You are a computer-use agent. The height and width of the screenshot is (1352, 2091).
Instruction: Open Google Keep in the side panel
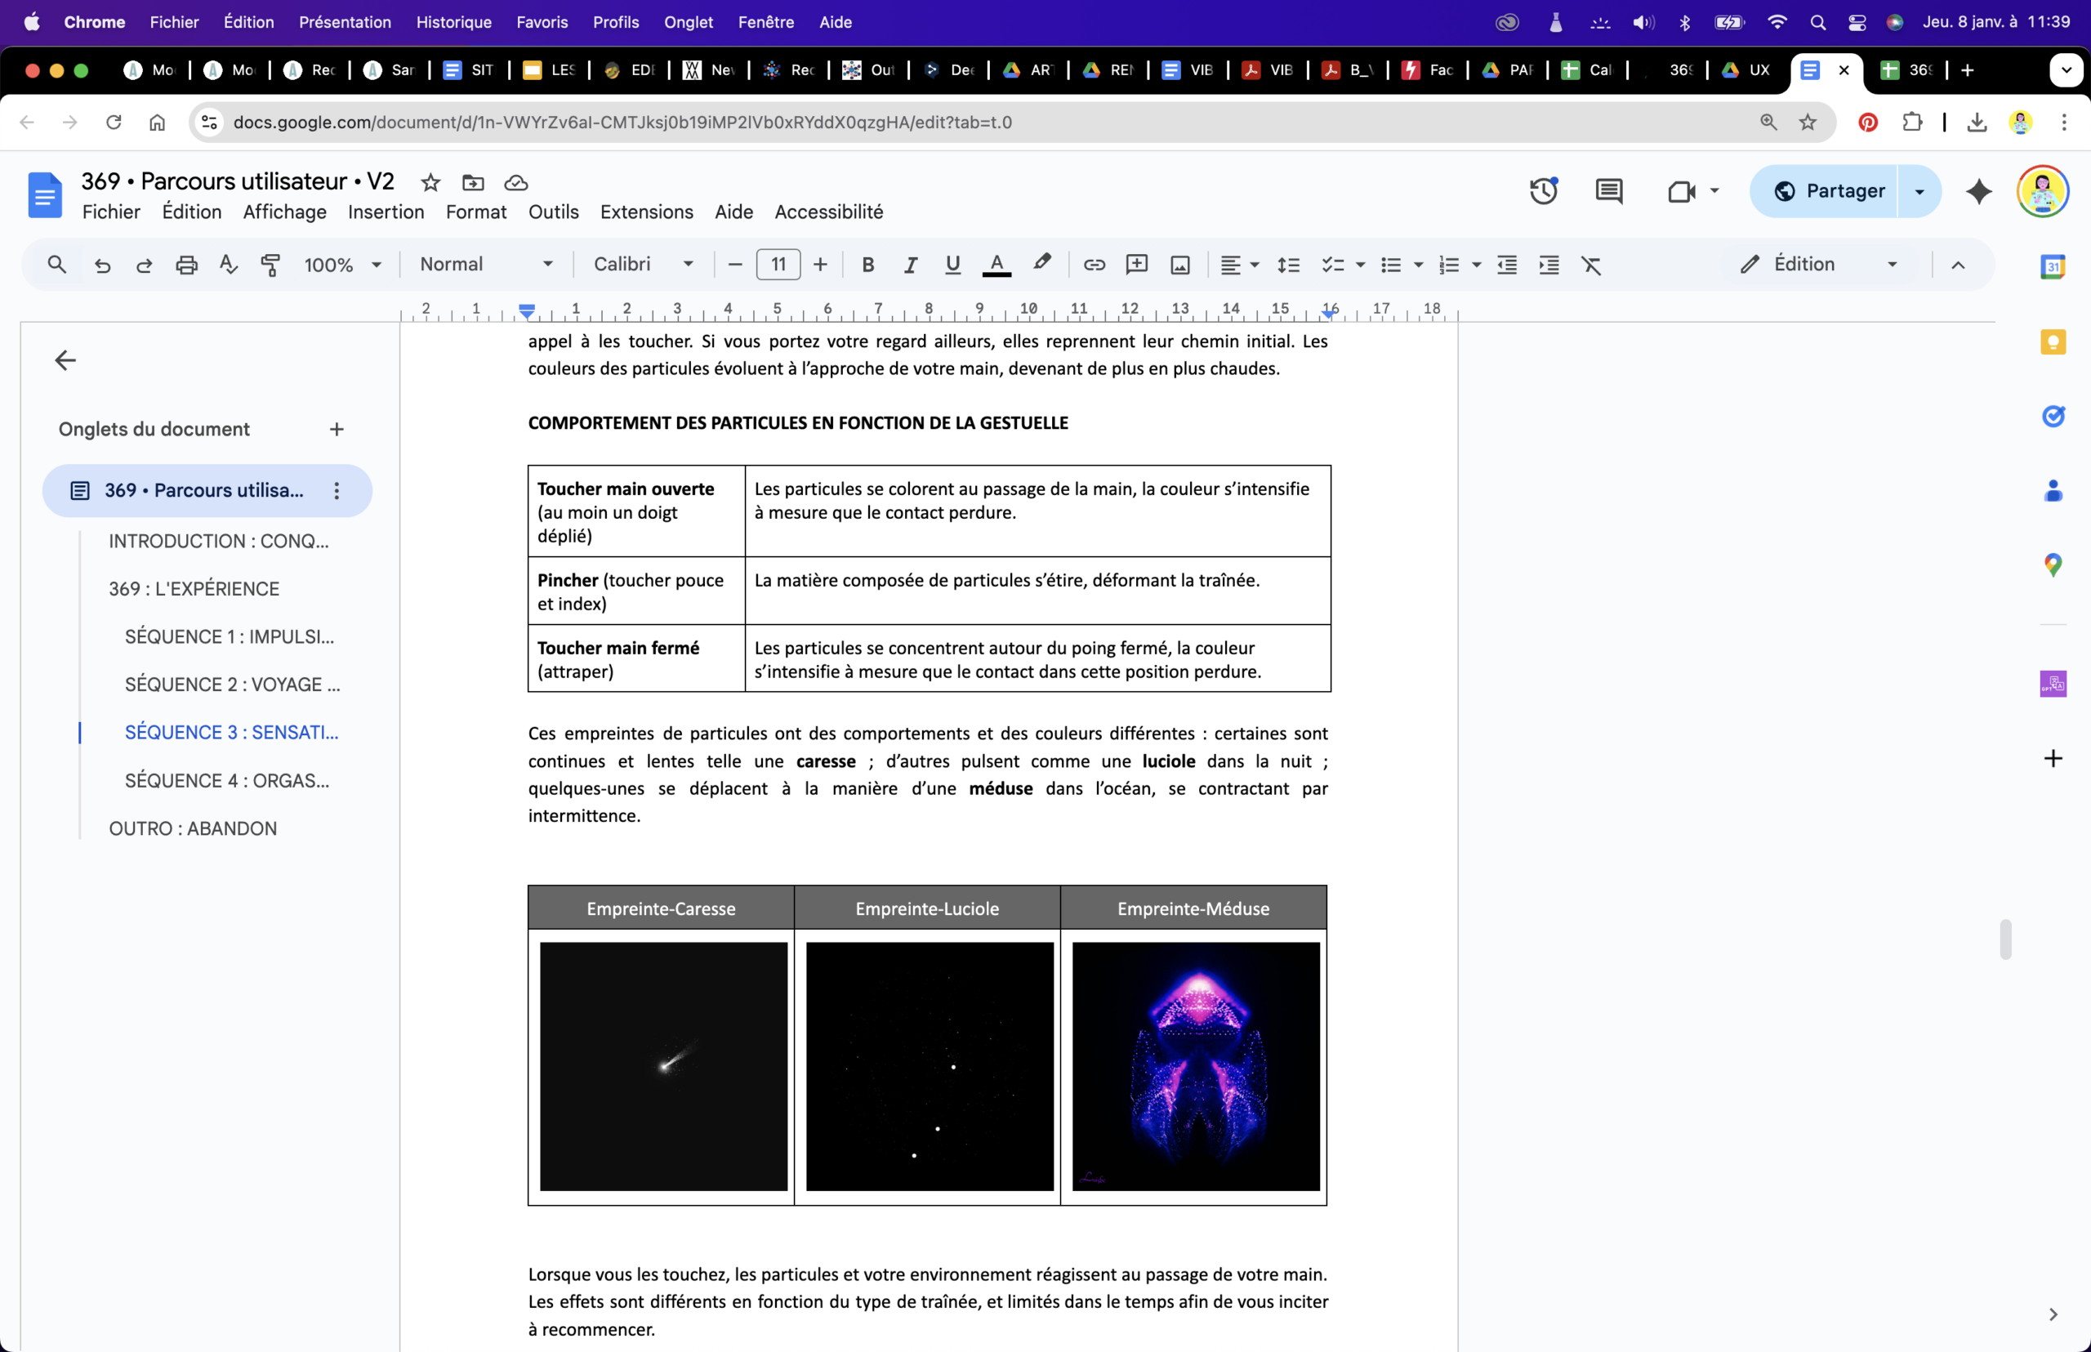(x=2053, y=341)
